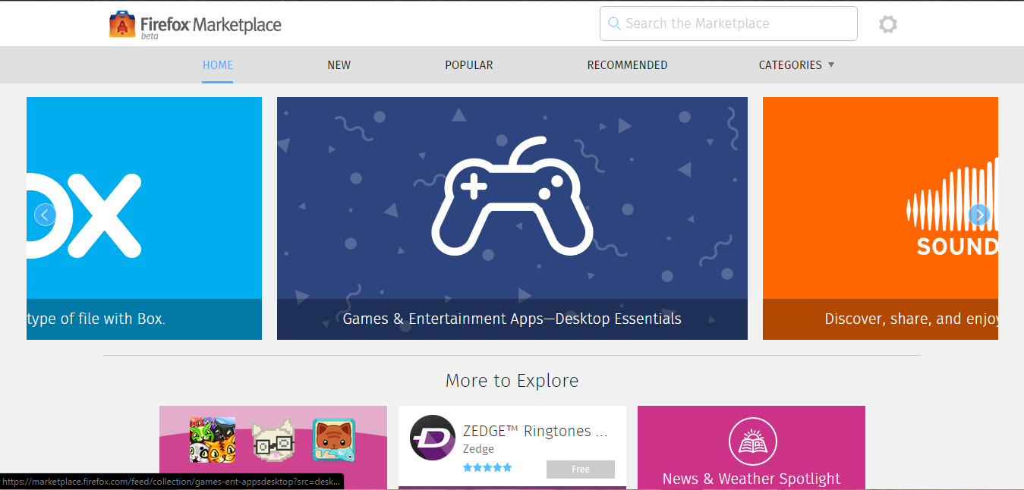Open the Popular tab
Image resolution: width=1024 pixels, height=490 pixels.
(469, 65)
